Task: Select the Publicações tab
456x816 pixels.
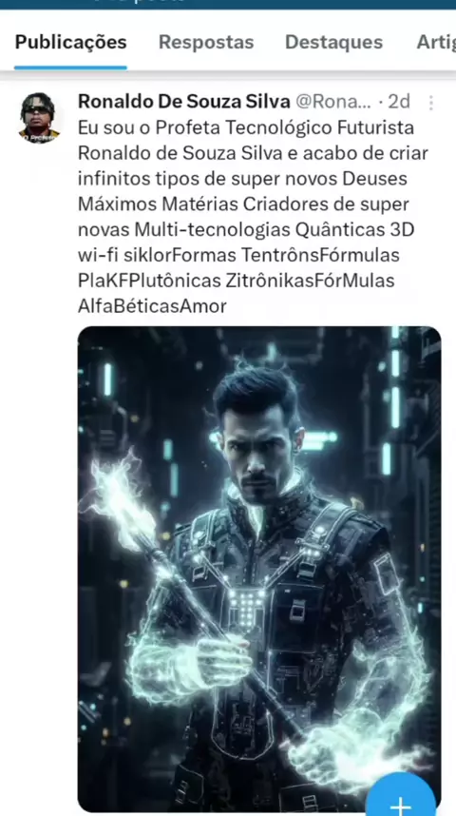Action: pyautogui.click(x=70, y=42)
